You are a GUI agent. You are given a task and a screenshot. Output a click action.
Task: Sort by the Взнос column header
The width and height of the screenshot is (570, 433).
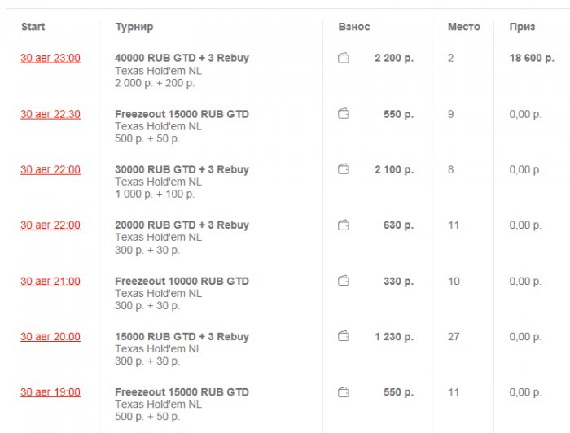pyautogui.click(x=354, y=27)
